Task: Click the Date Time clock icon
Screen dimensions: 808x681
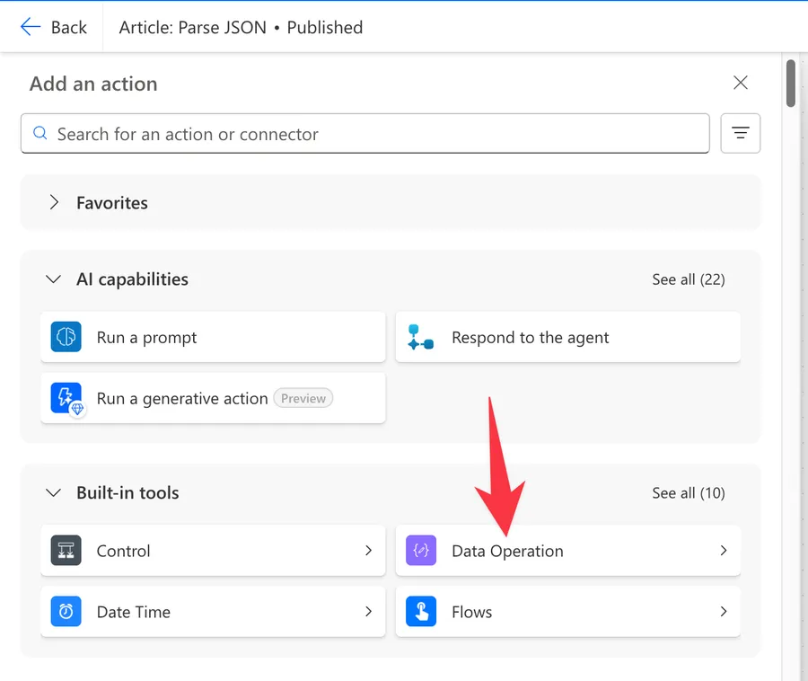Action: pyautogui.click(x=66, y=612)
